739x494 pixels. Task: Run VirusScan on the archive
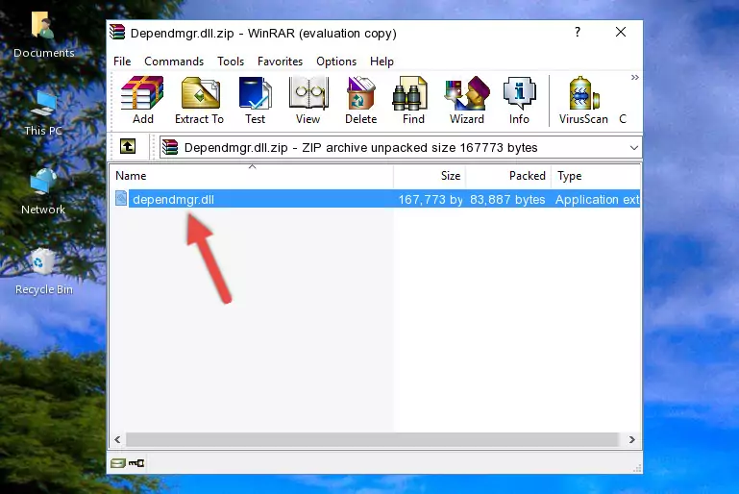pyautogui.click(x=583, y=100)
